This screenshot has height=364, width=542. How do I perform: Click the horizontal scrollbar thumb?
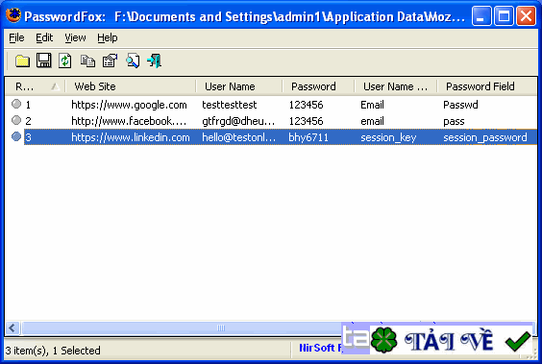point(221,328)
